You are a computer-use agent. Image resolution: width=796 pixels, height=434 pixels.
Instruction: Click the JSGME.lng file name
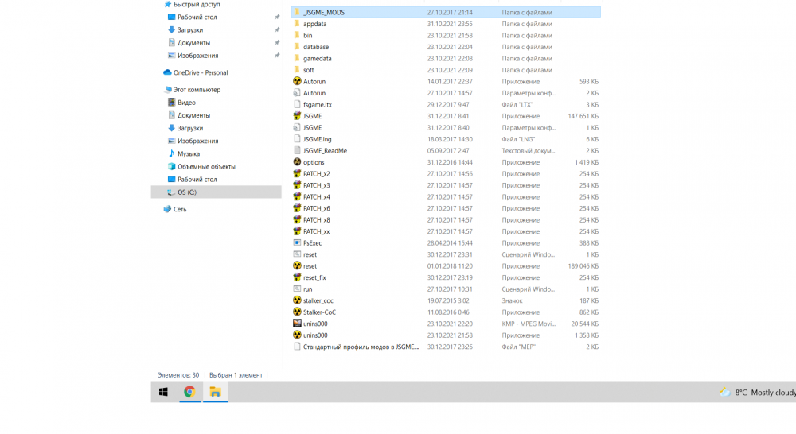point(318,139)
